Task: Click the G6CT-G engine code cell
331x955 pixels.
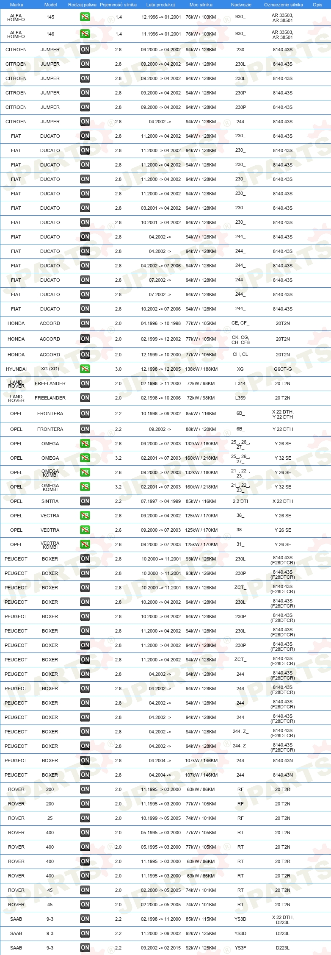Action: tap(283, 369)
